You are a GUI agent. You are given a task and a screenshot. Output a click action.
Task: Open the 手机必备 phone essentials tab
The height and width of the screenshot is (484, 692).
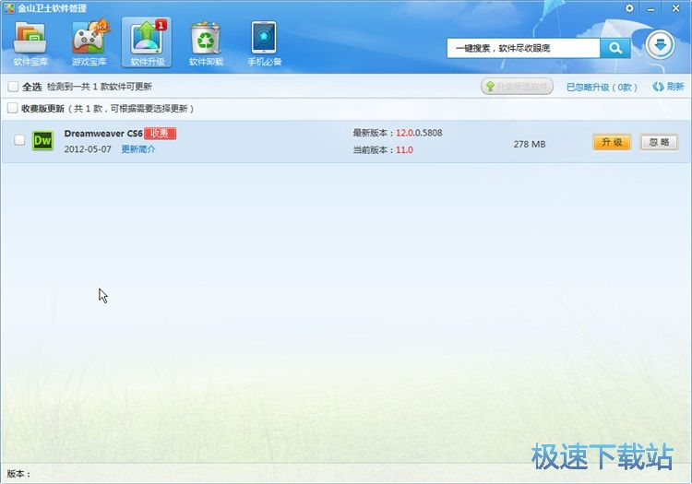pos(264,43)
